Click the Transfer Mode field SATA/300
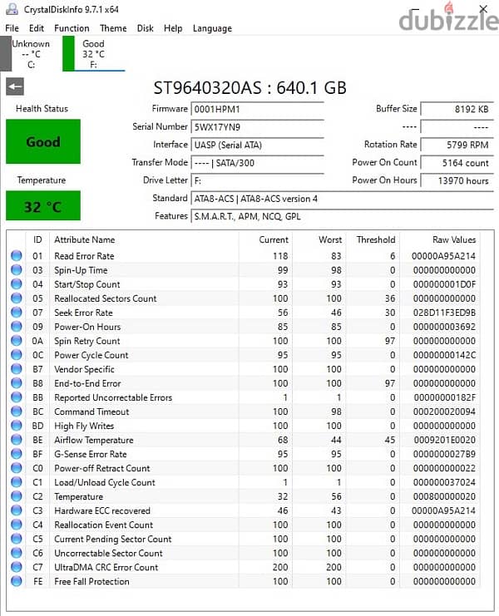This screenshot has width=499, height=616. 257,163
